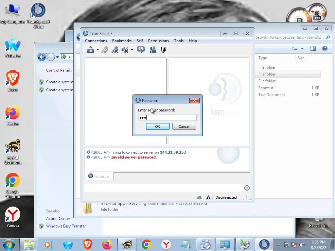Click the Action Center link

coord(58,219)
